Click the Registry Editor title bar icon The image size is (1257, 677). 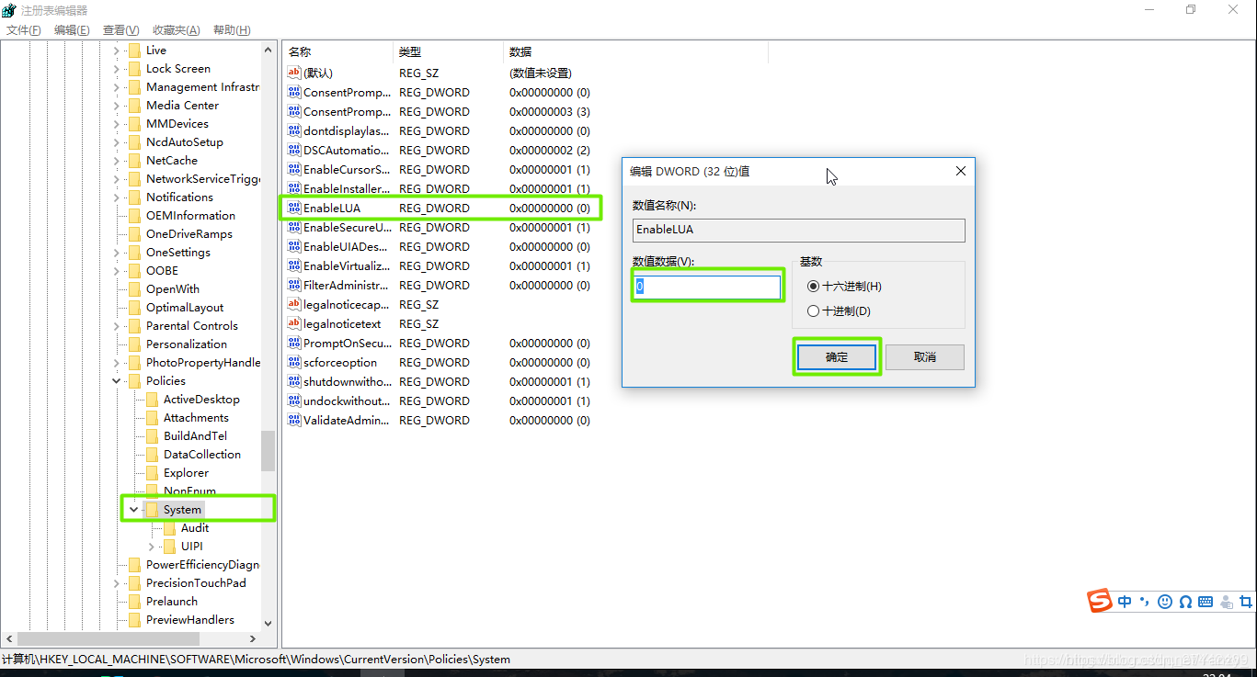[x=9, y=10]
